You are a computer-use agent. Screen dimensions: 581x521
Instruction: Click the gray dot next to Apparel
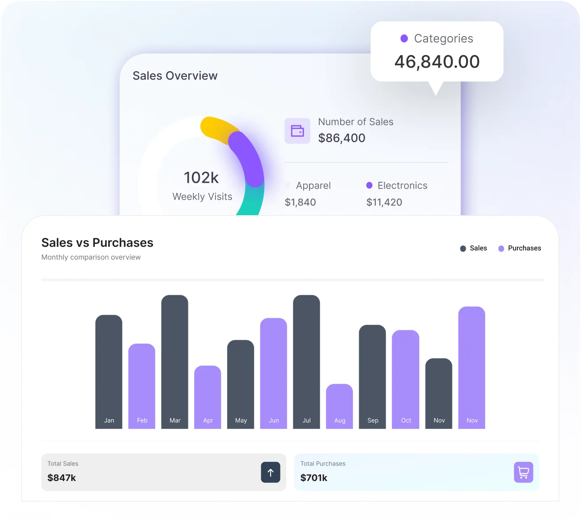click(x=288, y=185)
